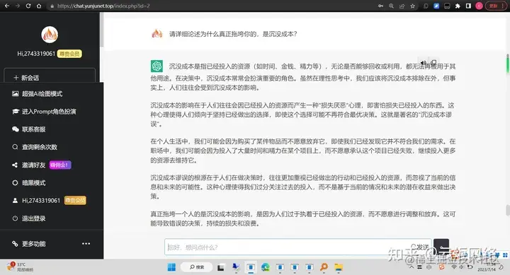Image resolution: width=510 pixels, height=275 pixels.
Task: Toggle the browser side panel icon
Action: (468, 6)
